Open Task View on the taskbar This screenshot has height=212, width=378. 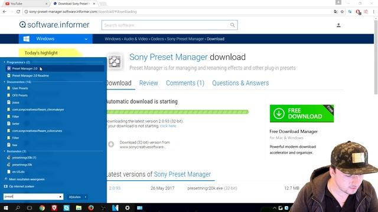click(x=30, y=208)
